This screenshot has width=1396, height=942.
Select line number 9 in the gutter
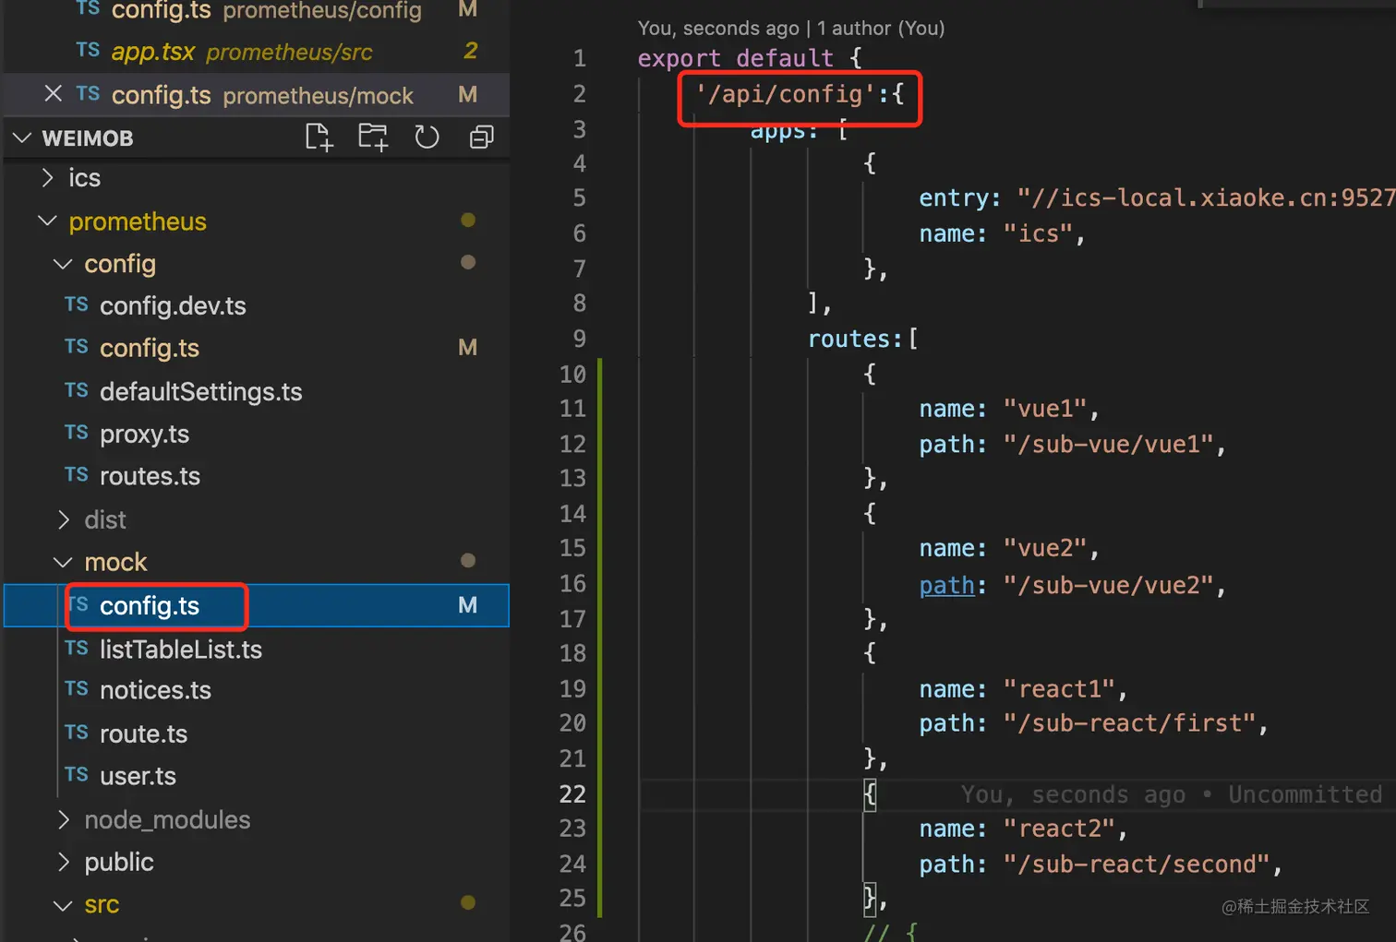[x=579, y=339]
